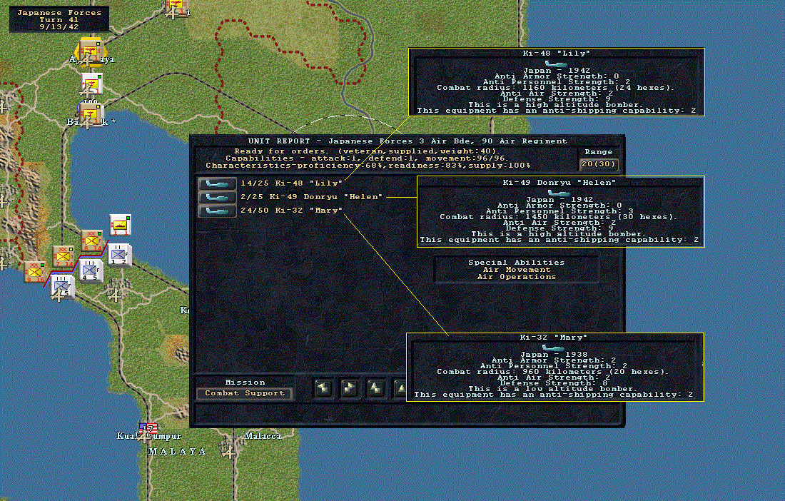Click the Ki-49 Donryu Helen aircraft icon
The image size is (785, 501).
(217, 197)
